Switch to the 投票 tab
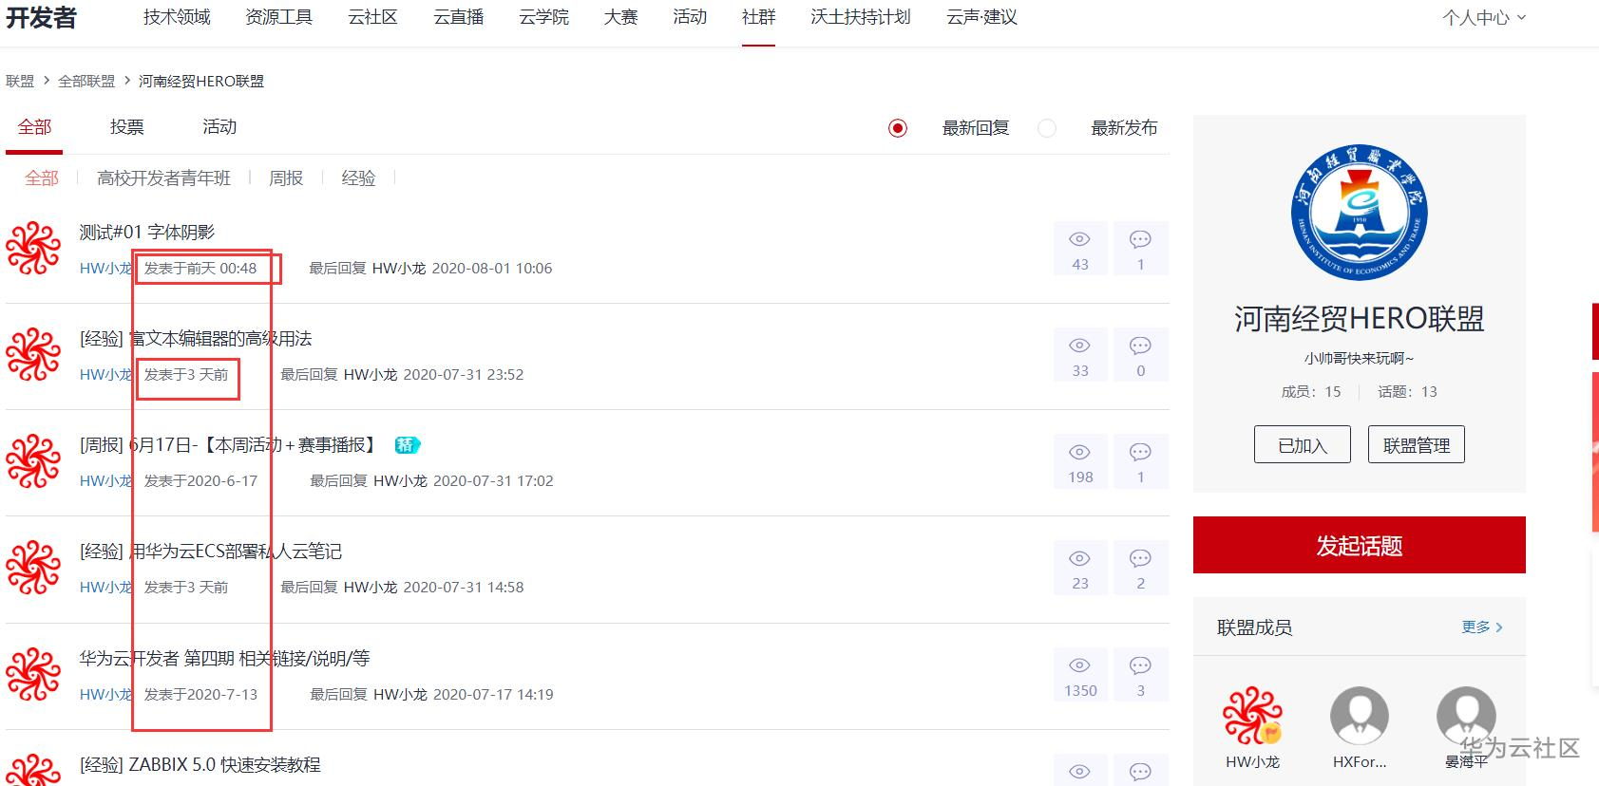The width and height of the screenshot is (1599, 786). [x=126, y=127]
